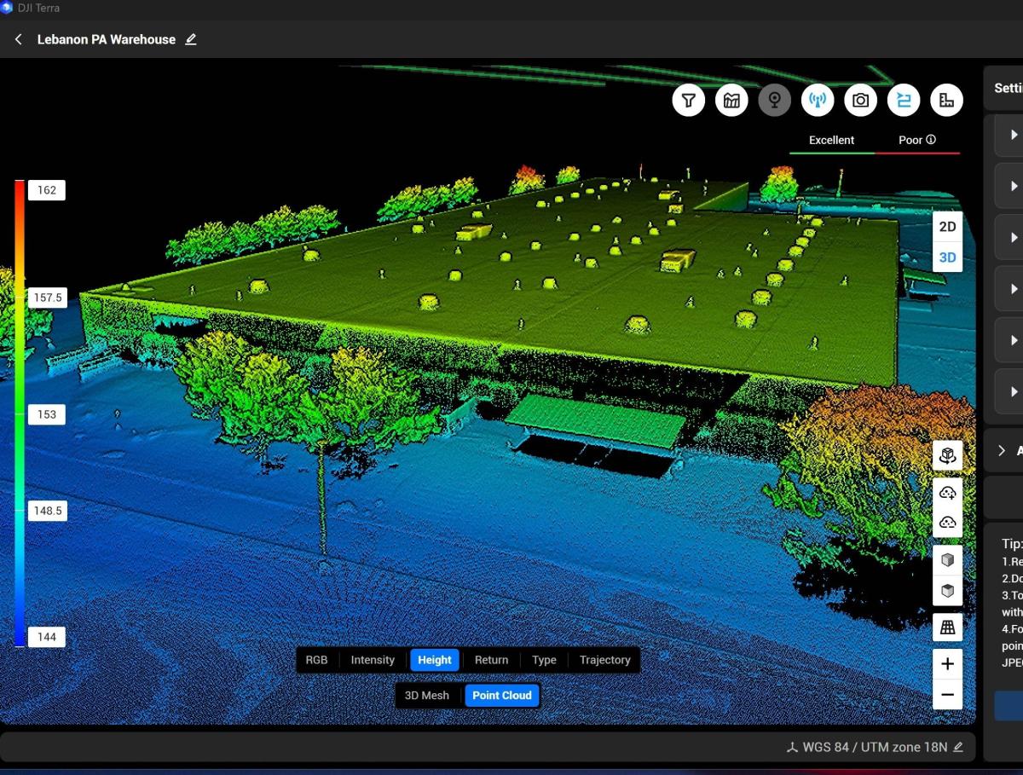Switch viewport to 2D view

point(946,226)
